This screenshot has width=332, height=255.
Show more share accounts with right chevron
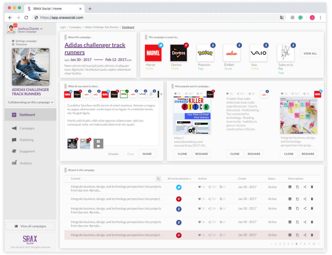[x=161, y=94]
